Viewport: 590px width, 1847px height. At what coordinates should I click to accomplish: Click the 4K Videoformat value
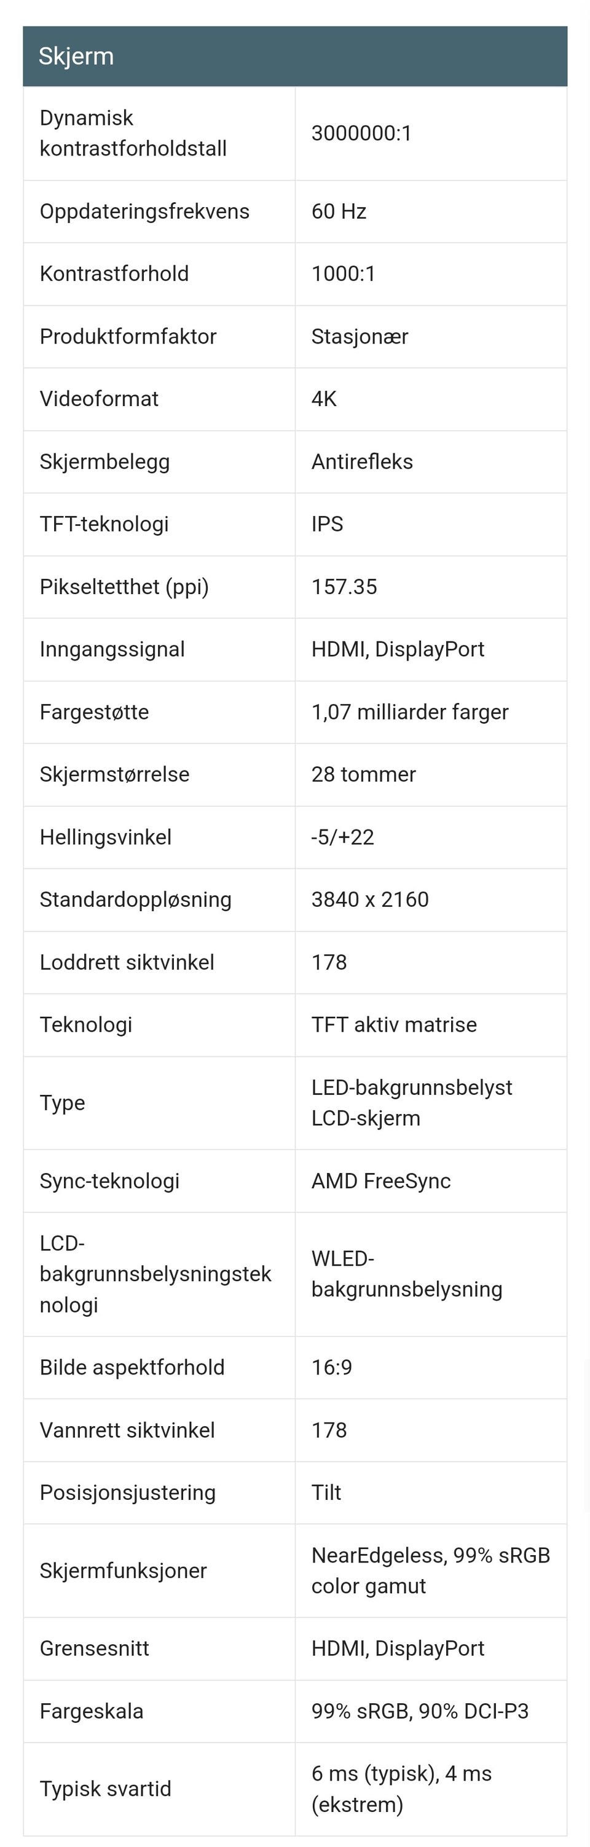[x=323, y=399]
